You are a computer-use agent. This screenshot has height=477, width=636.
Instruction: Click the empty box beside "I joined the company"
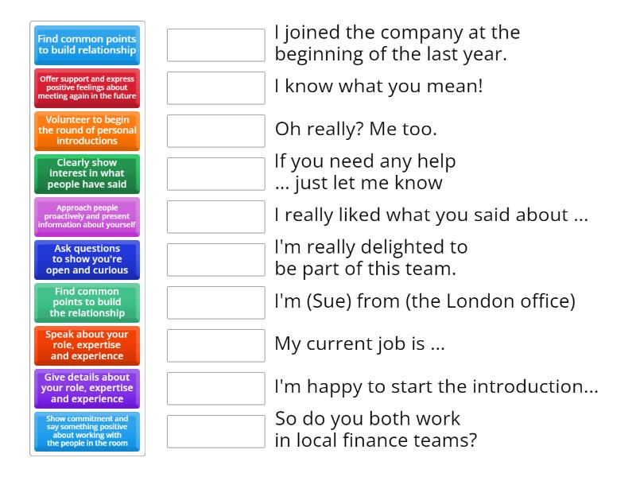coord(216,45)
